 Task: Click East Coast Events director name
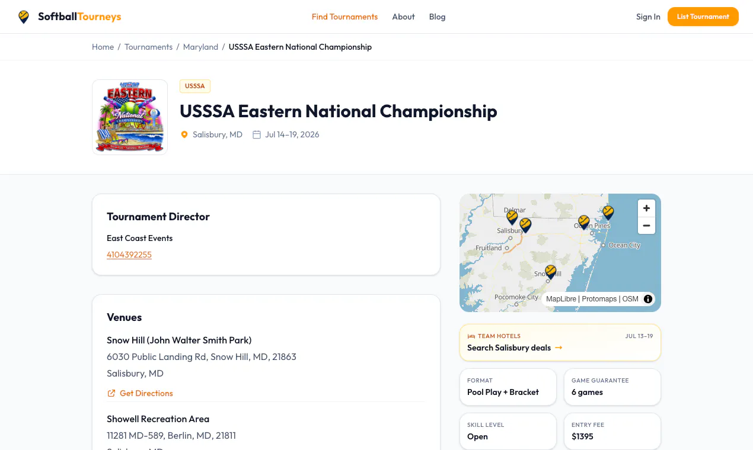coord(139,238)
